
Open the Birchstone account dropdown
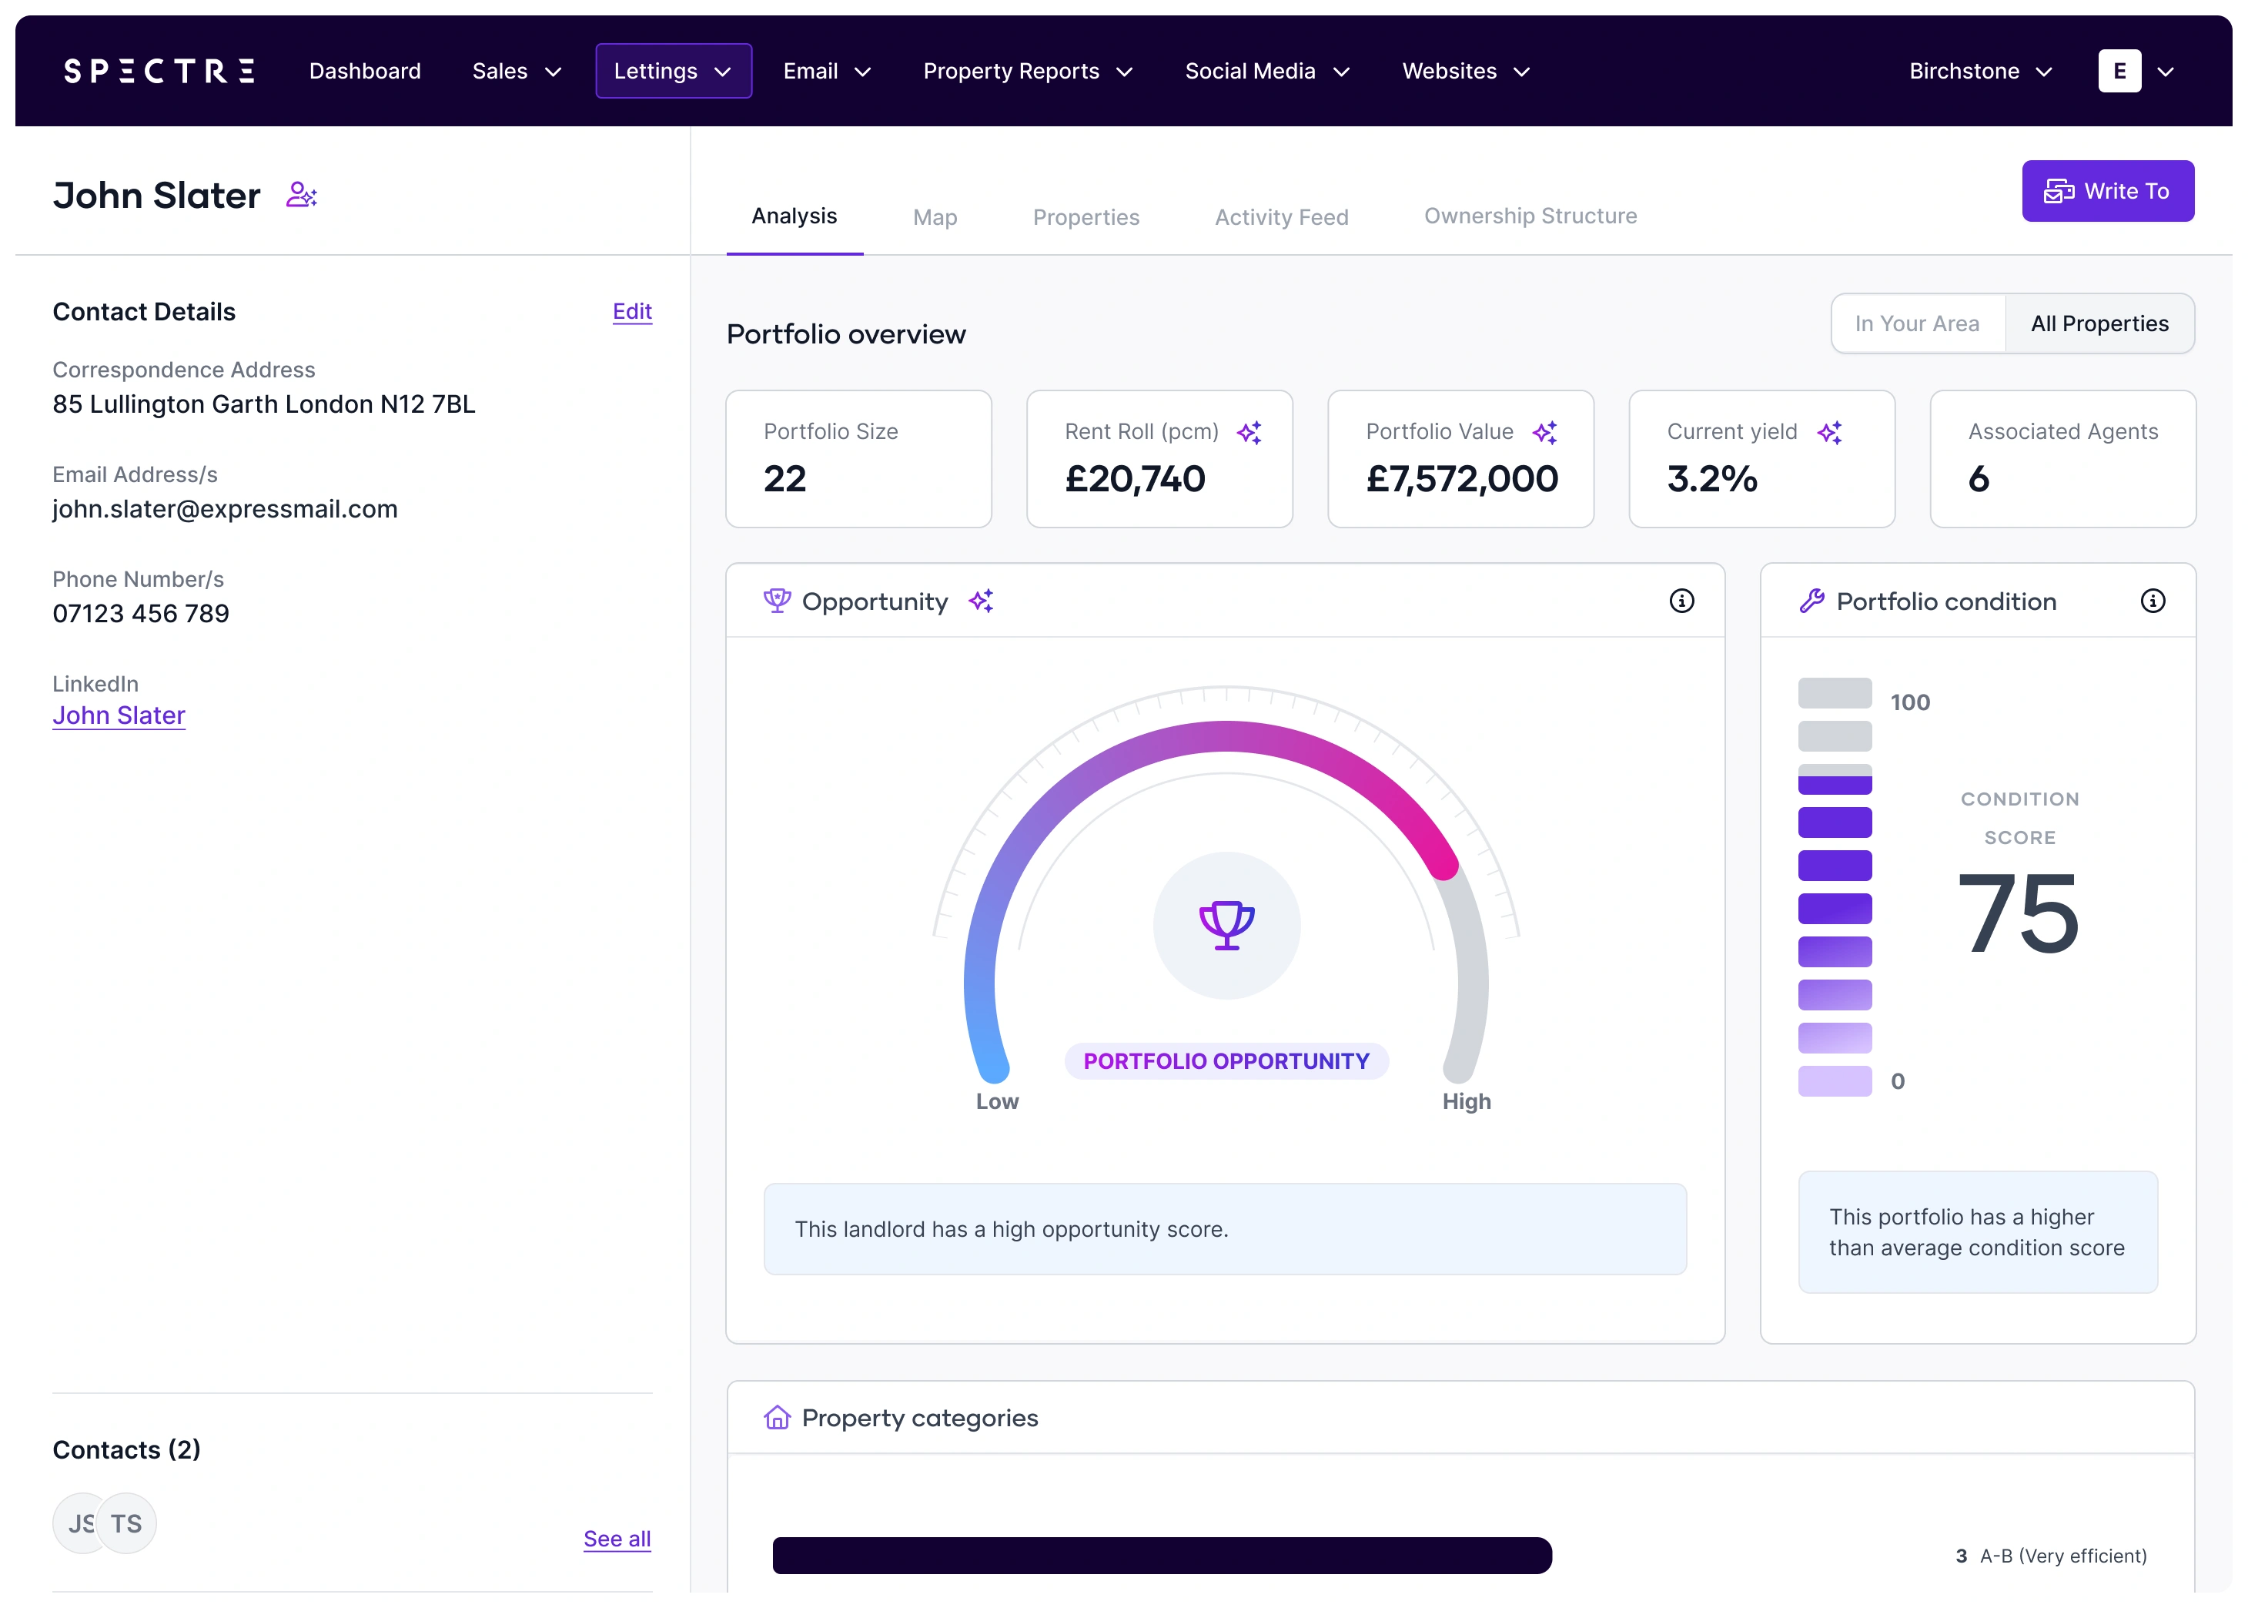tap(1980, 72)
